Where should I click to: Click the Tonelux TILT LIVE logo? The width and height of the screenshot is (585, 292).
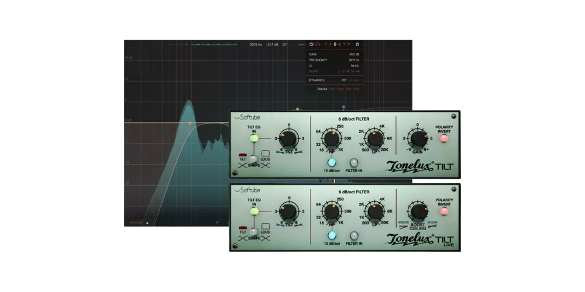pos(419,239)
